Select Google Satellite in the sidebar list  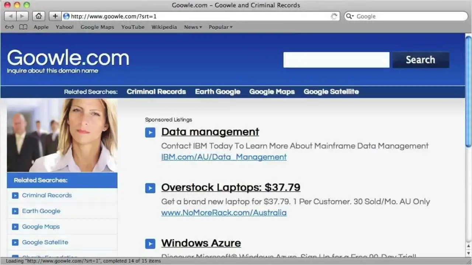[x=45, y=243]
